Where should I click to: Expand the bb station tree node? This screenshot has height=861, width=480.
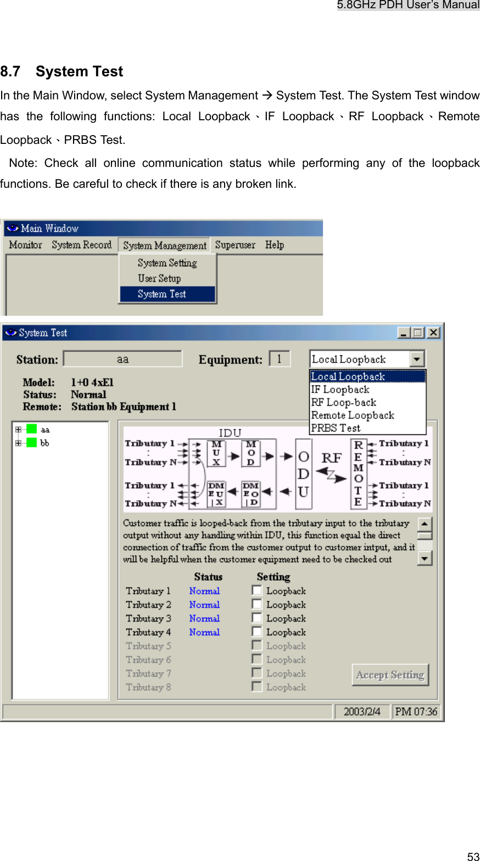point(18,443)
